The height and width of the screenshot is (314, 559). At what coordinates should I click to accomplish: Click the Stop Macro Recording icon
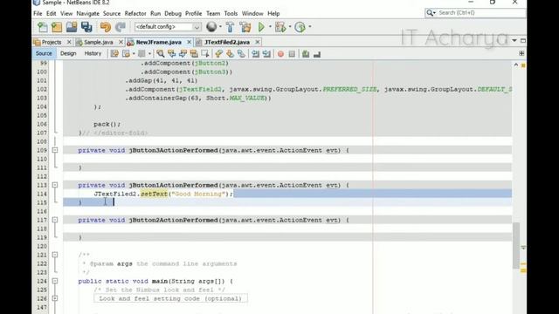click(292, 54)
